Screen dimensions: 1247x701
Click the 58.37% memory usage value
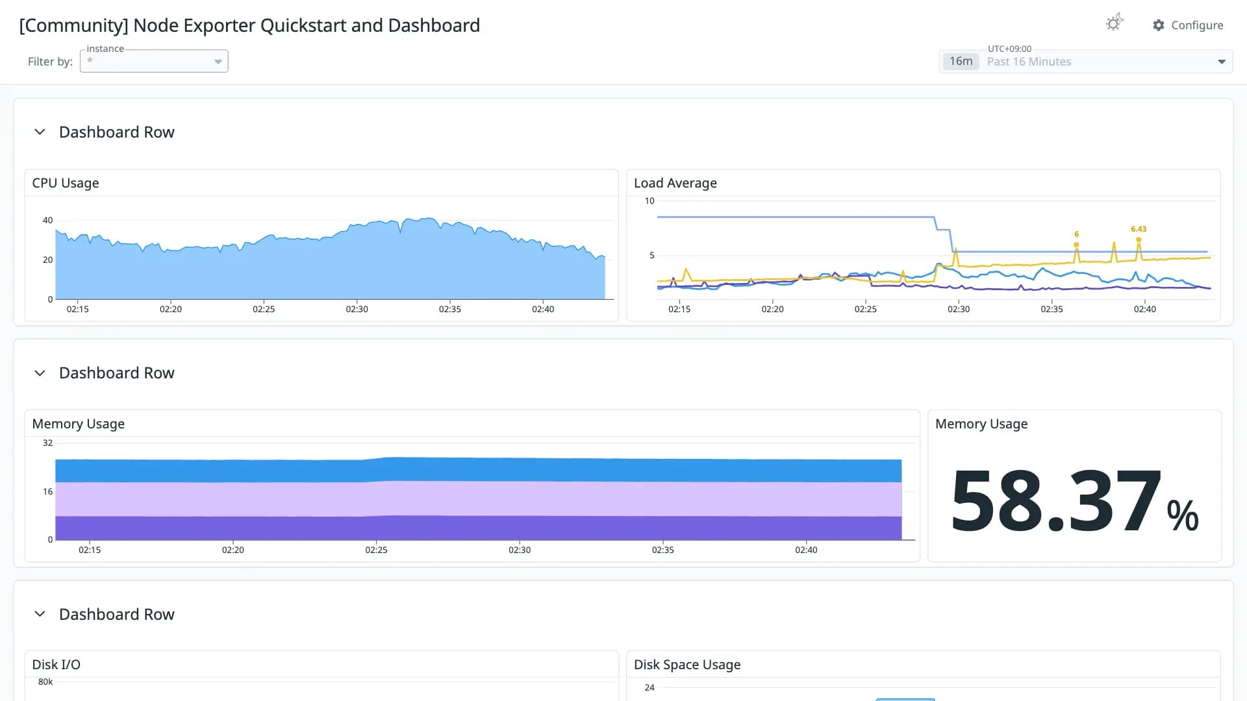click(1075, 502)
